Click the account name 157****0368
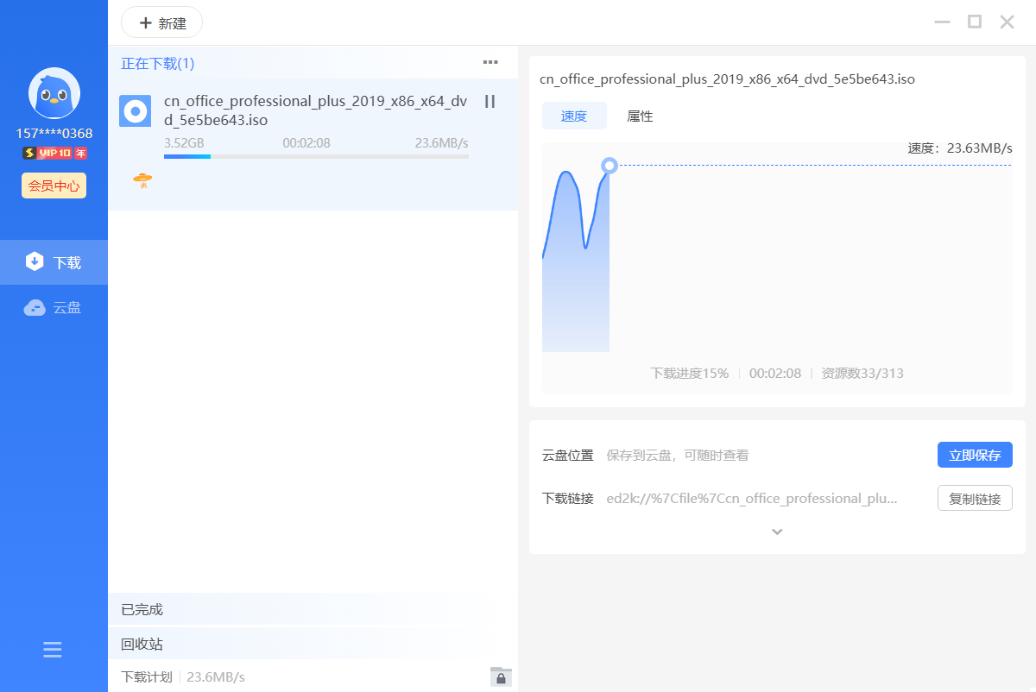 coord(54,134)
